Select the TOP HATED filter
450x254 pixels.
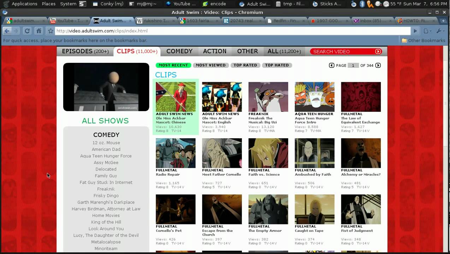click(x=277, y=65)
